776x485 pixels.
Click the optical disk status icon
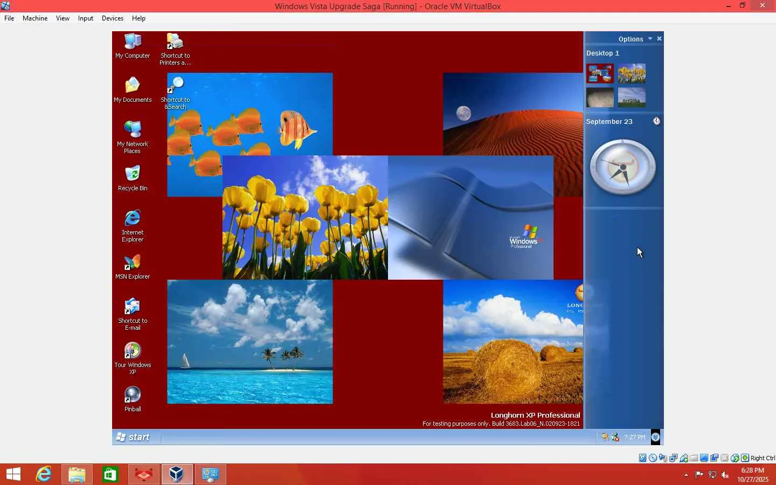[653, 458]
